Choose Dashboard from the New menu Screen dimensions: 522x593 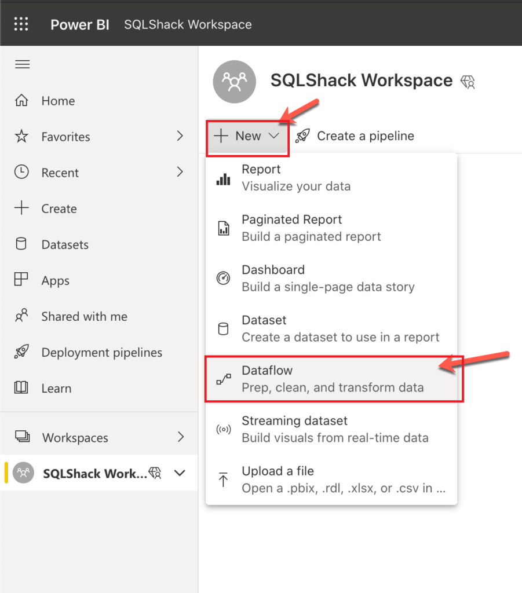tap(331, 279)
